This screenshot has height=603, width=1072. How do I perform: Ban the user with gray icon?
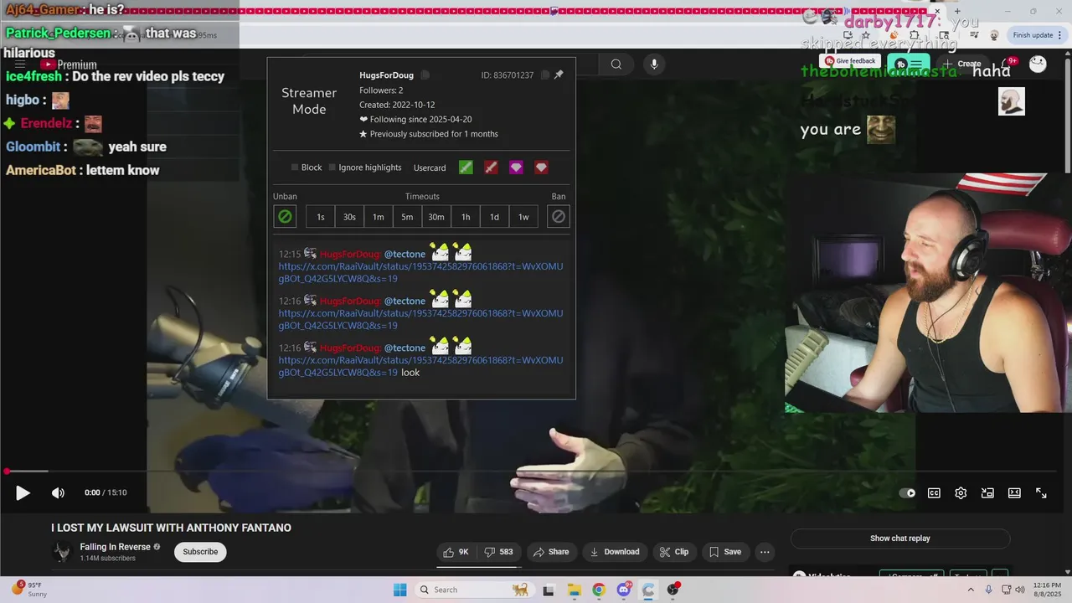[559, 217]
